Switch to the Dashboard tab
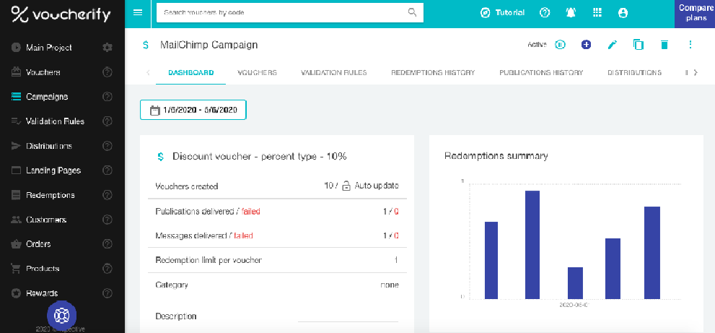Screen dimensions: 715x333 click(x=190, y=73)
